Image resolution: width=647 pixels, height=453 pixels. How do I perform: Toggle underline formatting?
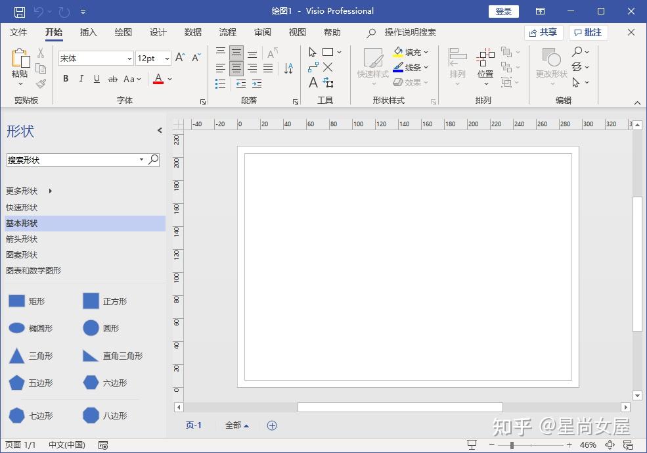pyautogui.click(x=96, y=78)
